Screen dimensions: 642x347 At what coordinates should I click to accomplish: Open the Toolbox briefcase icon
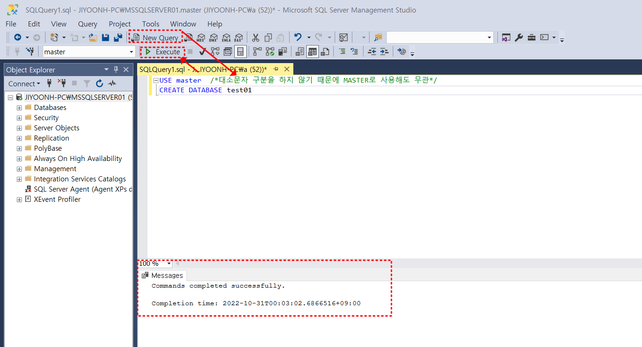click(531, 38)
